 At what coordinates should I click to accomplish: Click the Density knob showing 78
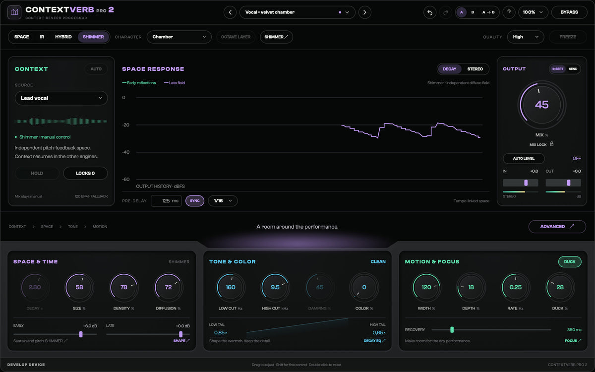point(124,287)
